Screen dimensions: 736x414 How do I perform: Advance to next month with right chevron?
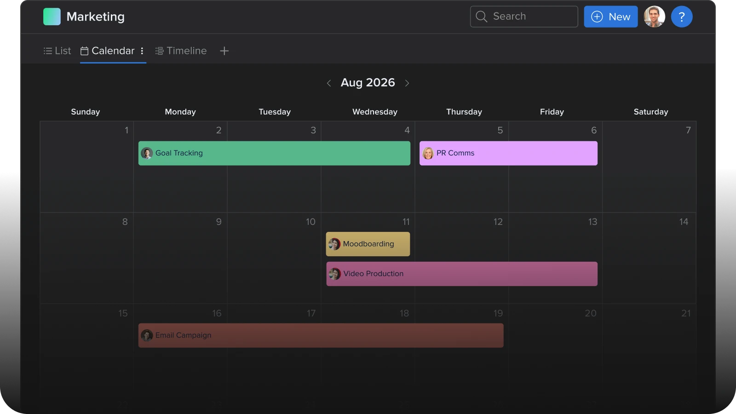click(x=407, y=83)
